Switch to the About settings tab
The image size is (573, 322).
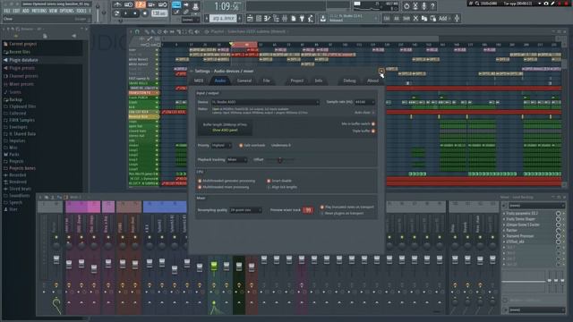pyautogui.click(x=372, y=80)
